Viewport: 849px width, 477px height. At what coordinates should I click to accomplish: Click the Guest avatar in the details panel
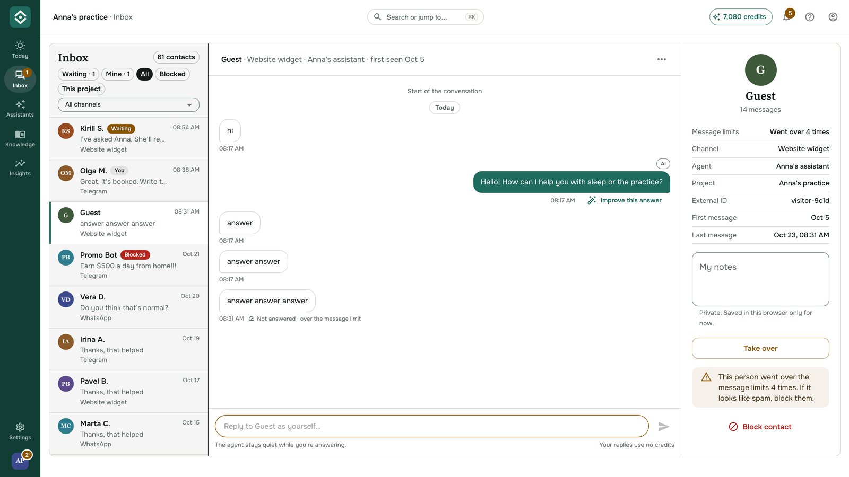point(760,70)
